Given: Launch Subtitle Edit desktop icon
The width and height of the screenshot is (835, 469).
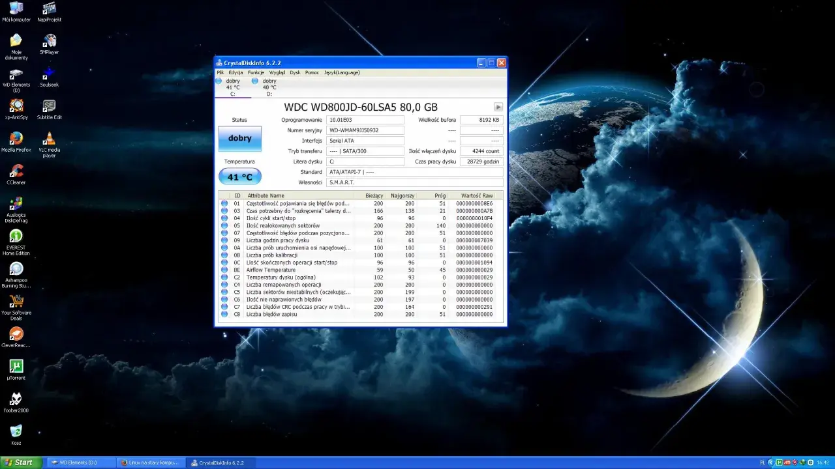Looking at the screenshot, I should pos(49,109).
